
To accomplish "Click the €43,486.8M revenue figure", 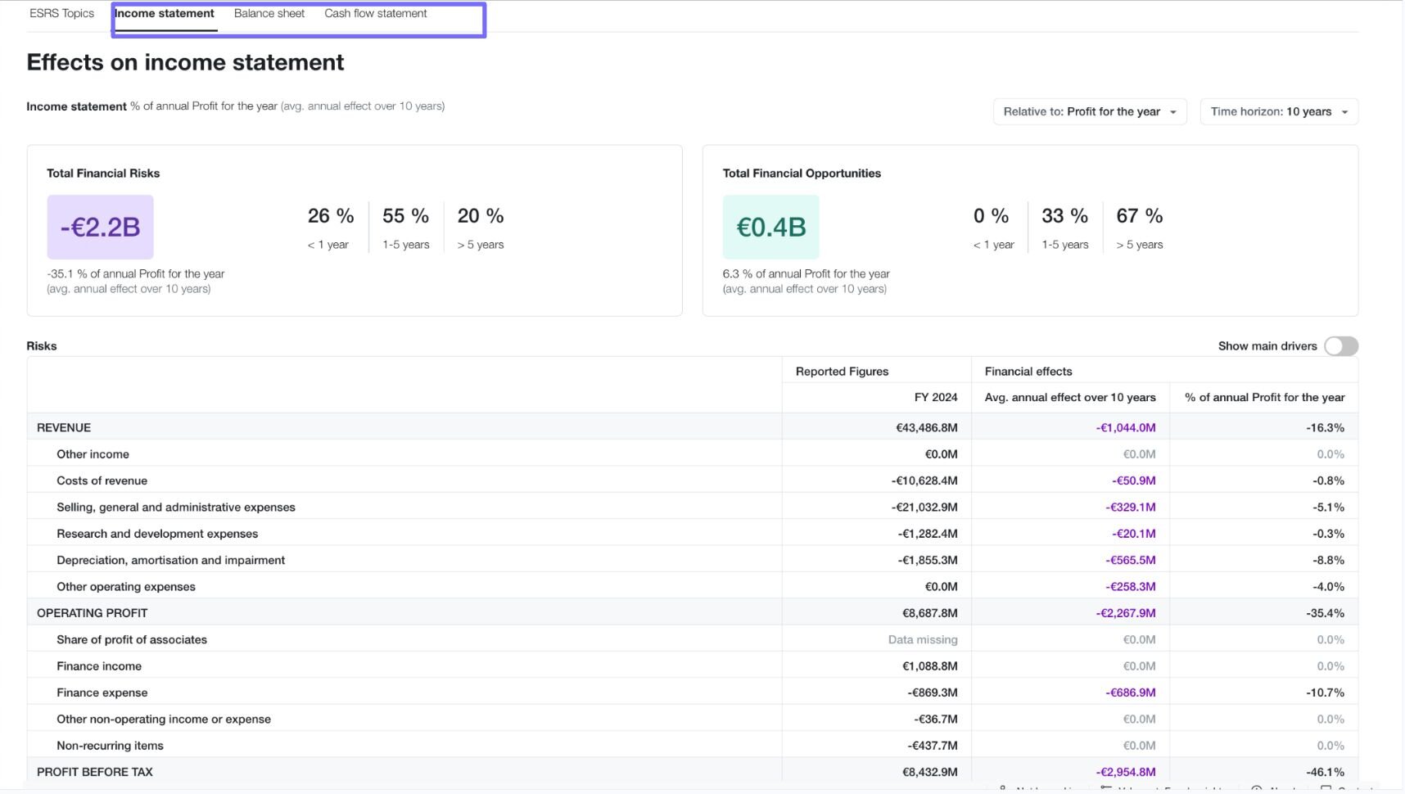I will tap(927, 427).
